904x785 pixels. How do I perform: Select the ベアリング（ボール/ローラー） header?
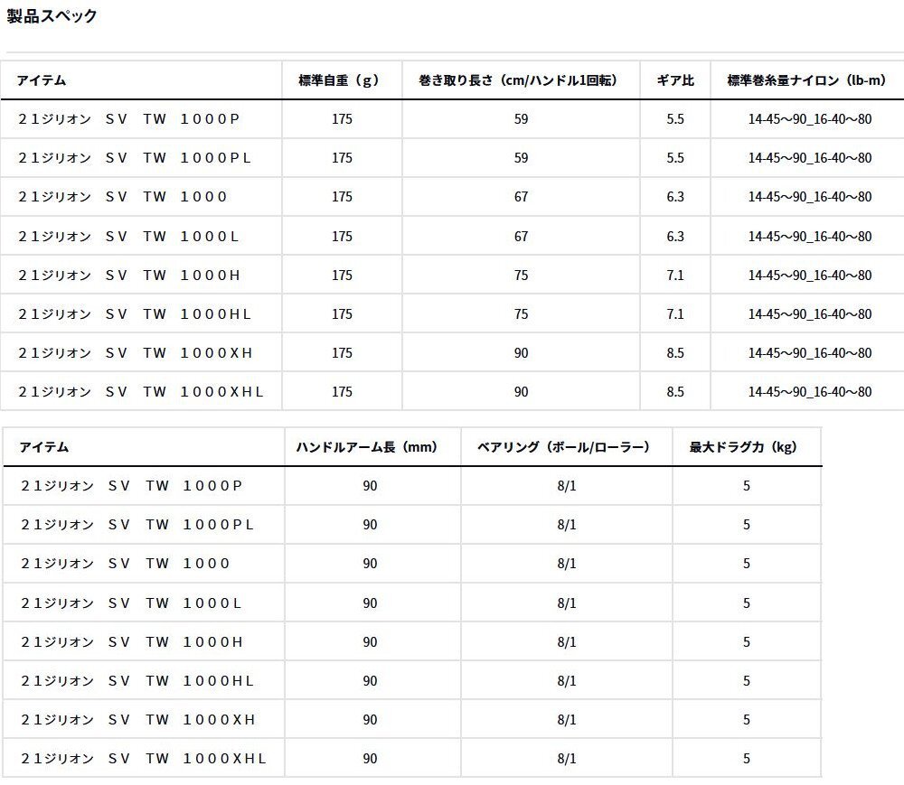(563, 445)
